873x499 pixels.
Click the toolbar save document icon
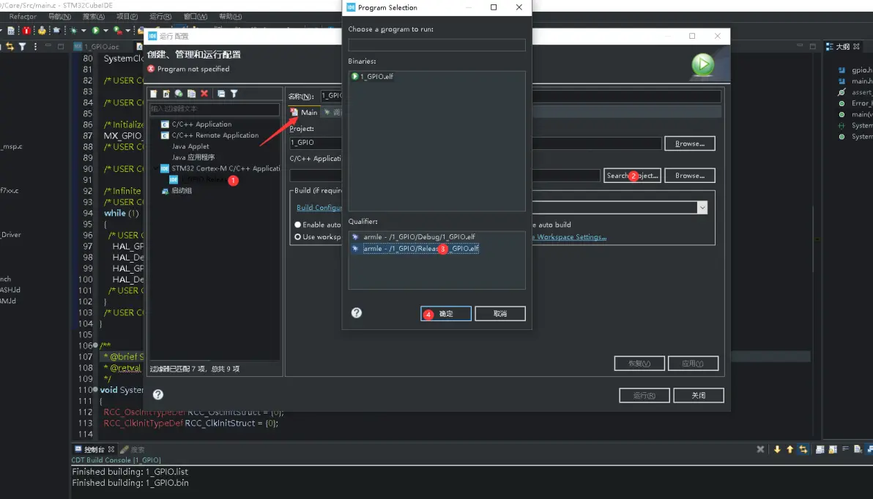point(10,30)
